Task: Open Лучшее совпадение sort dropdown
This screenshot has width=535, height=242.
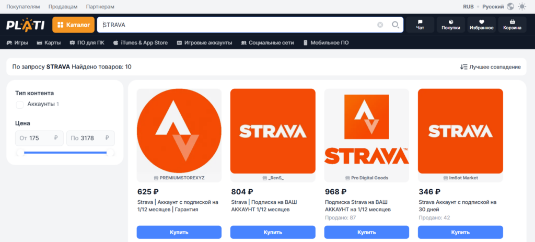Action: click(x=490, y=67)
